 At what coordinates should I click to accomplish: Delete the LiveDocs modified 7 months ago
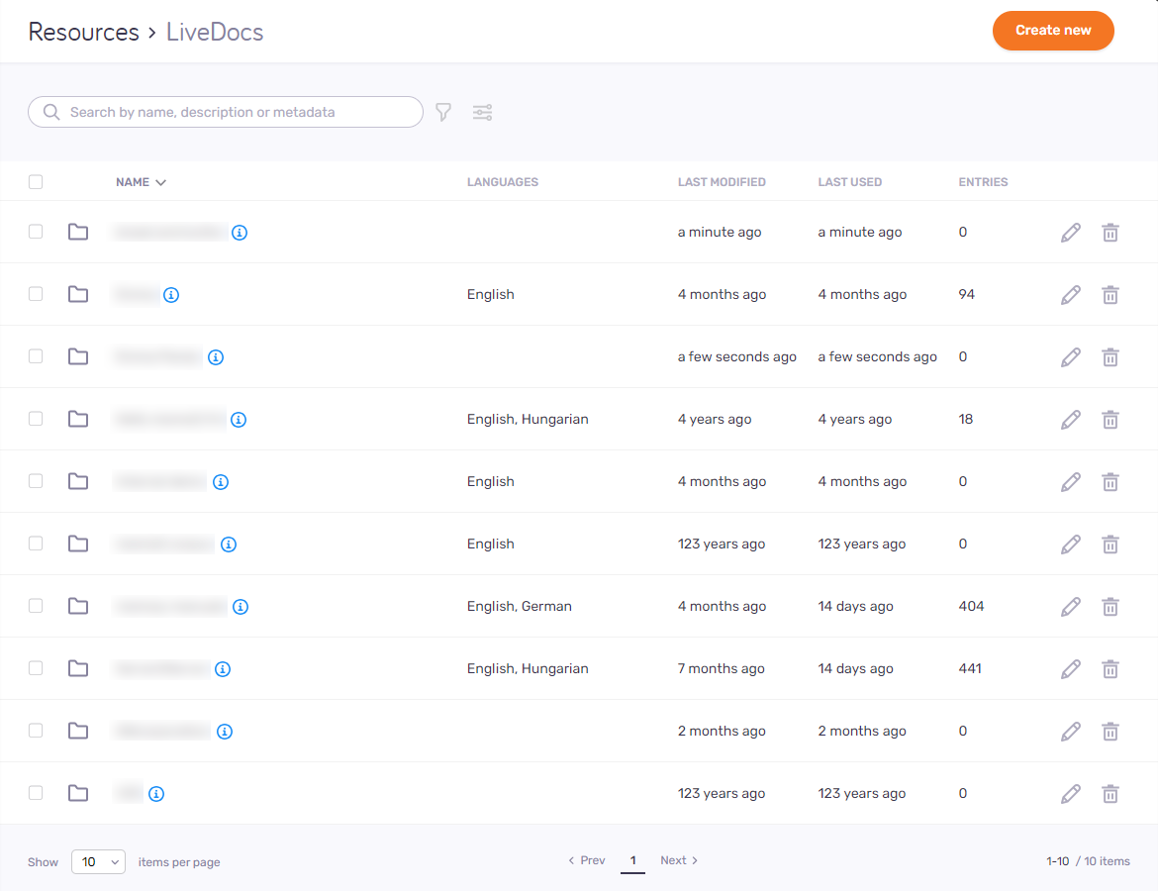pyautogui.click(x=1110, y=669)
